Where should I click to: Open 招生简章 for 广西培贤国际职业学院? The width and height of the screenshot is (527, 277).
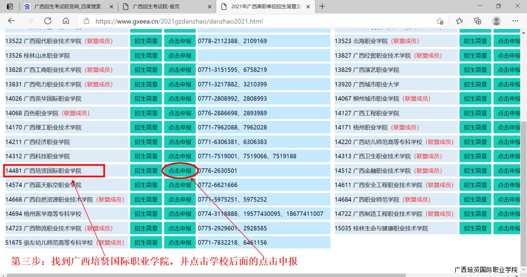coord(146,171)
